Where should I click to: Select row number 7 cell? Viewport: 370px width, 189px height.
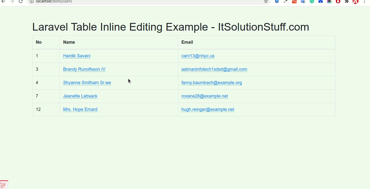tap(46, 96)
